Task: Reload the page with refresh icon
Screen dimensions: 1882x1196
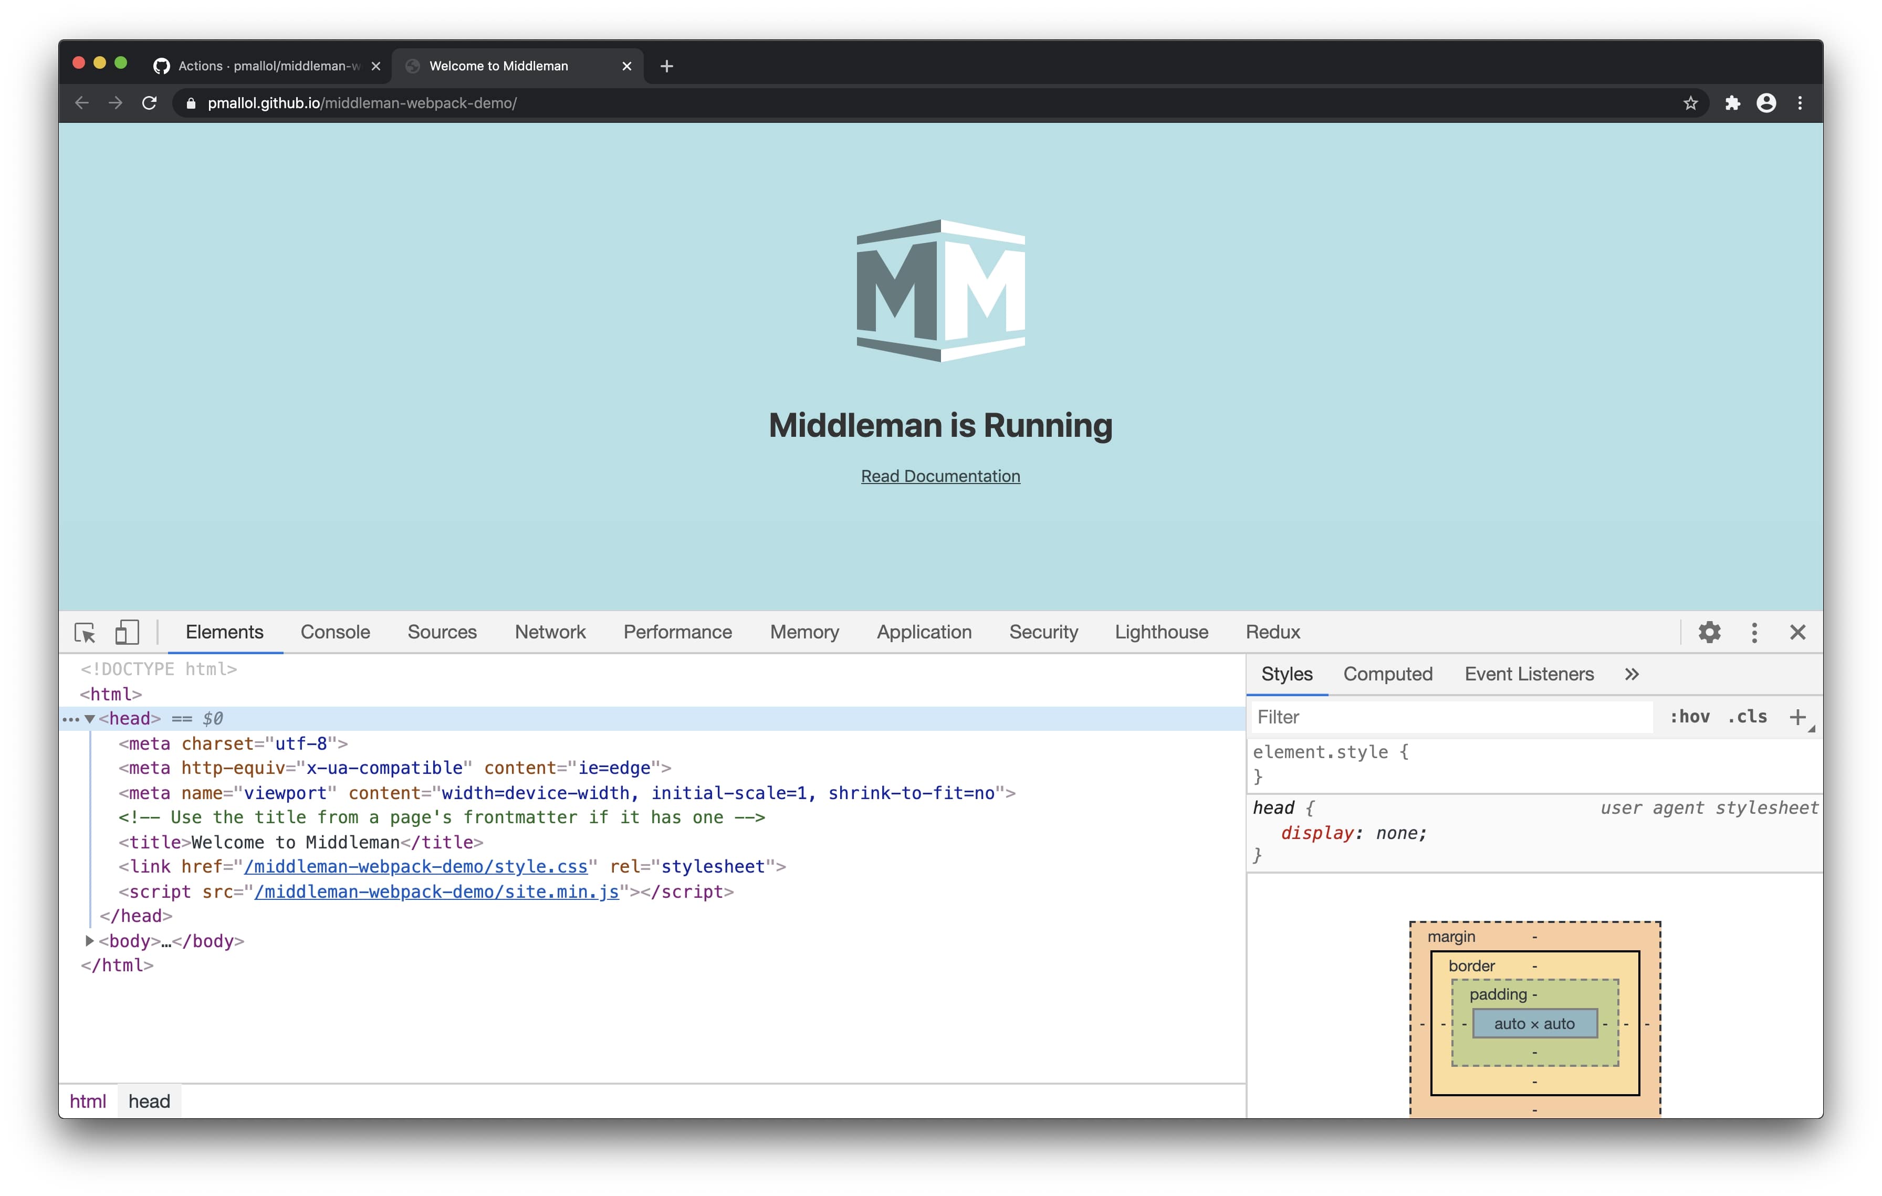Action: click(x=149, y=103)
